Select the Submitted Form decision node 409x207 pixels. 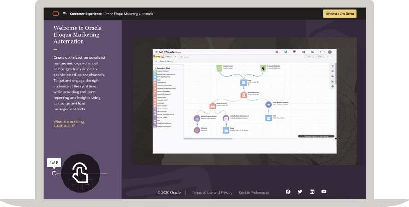(244, 95)
